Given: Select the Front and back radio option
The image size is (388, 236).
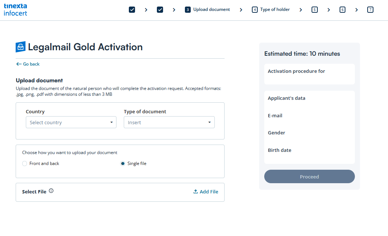Looking at the screenshot, I should pos(25,164).
